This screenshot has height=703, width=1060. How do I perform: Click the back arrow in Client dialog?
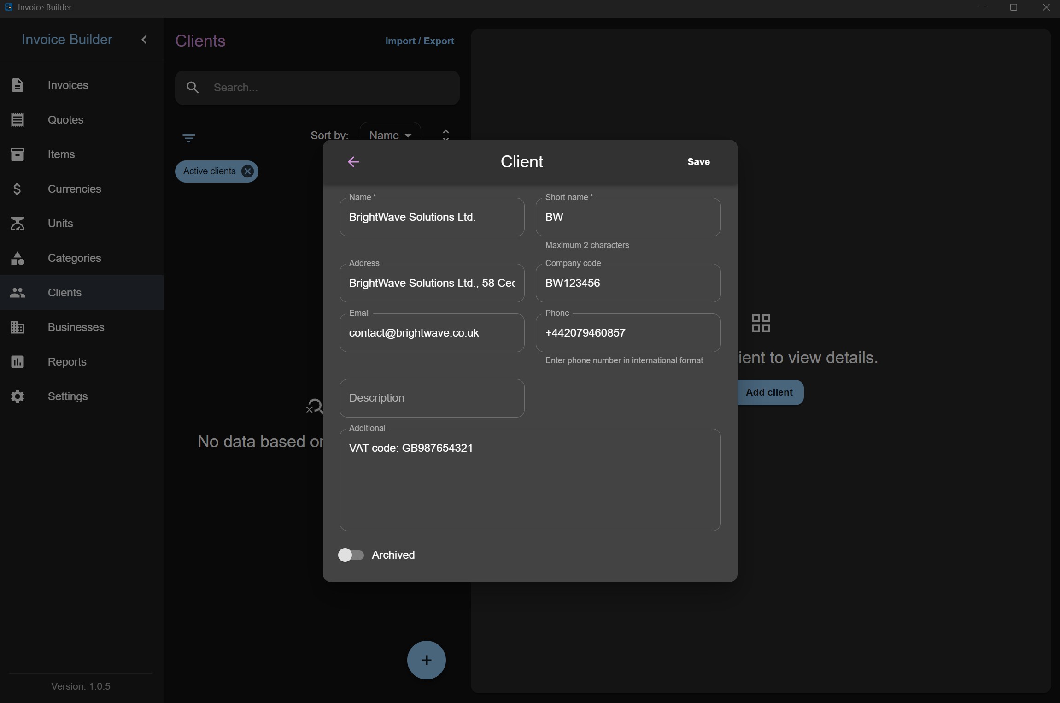click(x=353, y=162)
